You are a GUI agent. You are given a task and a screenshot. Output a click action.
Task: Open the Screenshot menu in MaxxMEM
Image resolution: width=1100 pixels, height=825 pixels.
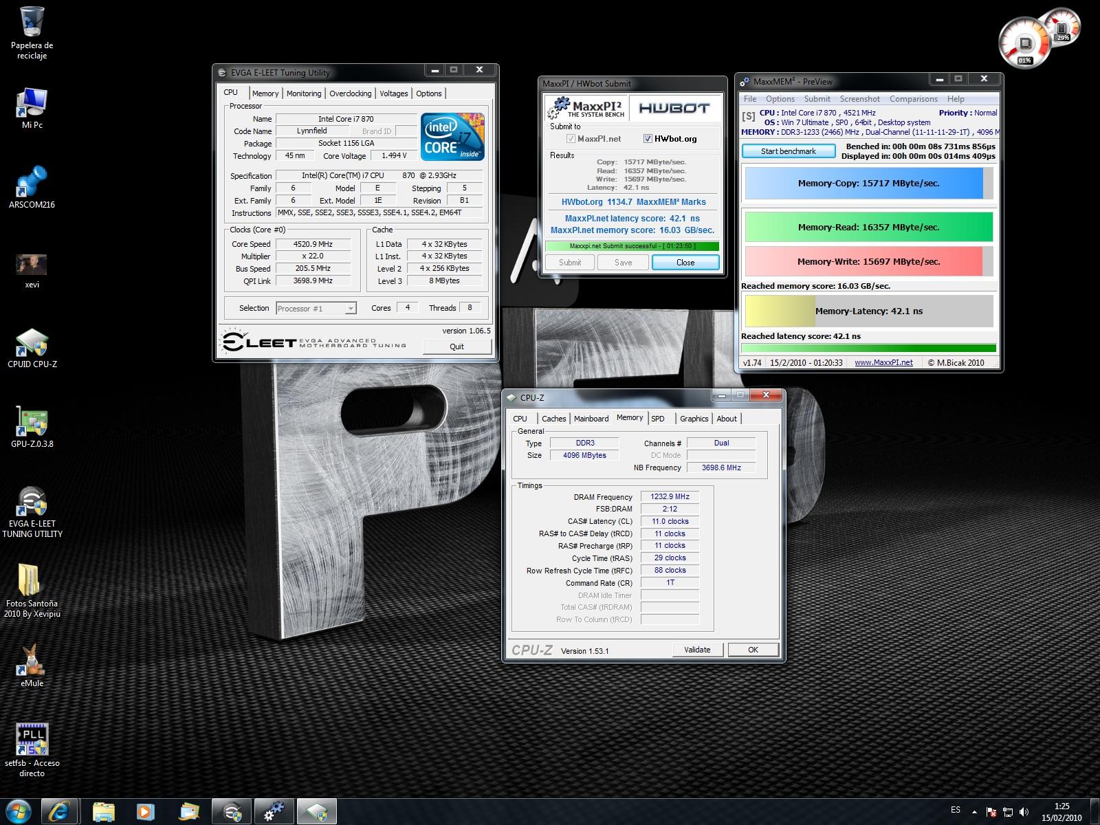tap(860, 99)
